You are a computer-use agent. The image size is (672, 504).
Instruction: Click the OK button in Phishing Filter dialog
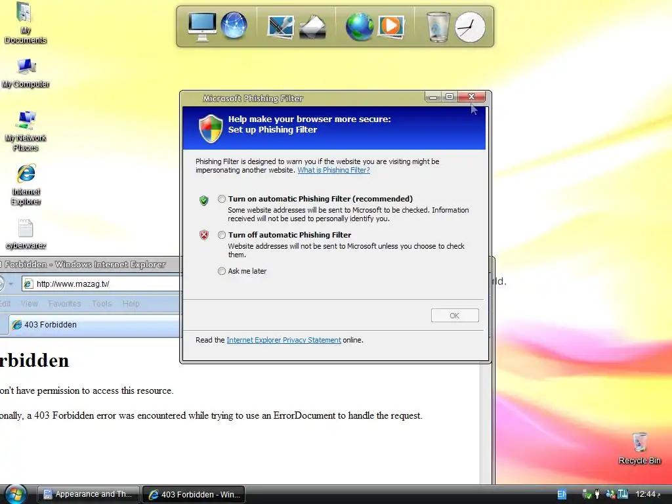(x=455, y=316)
